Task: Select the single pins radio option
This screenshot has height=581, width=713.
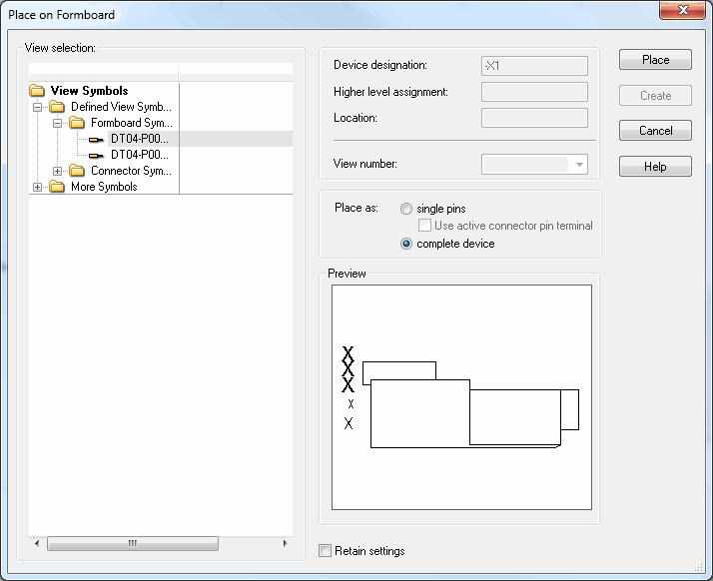Action: click(405, 209)
